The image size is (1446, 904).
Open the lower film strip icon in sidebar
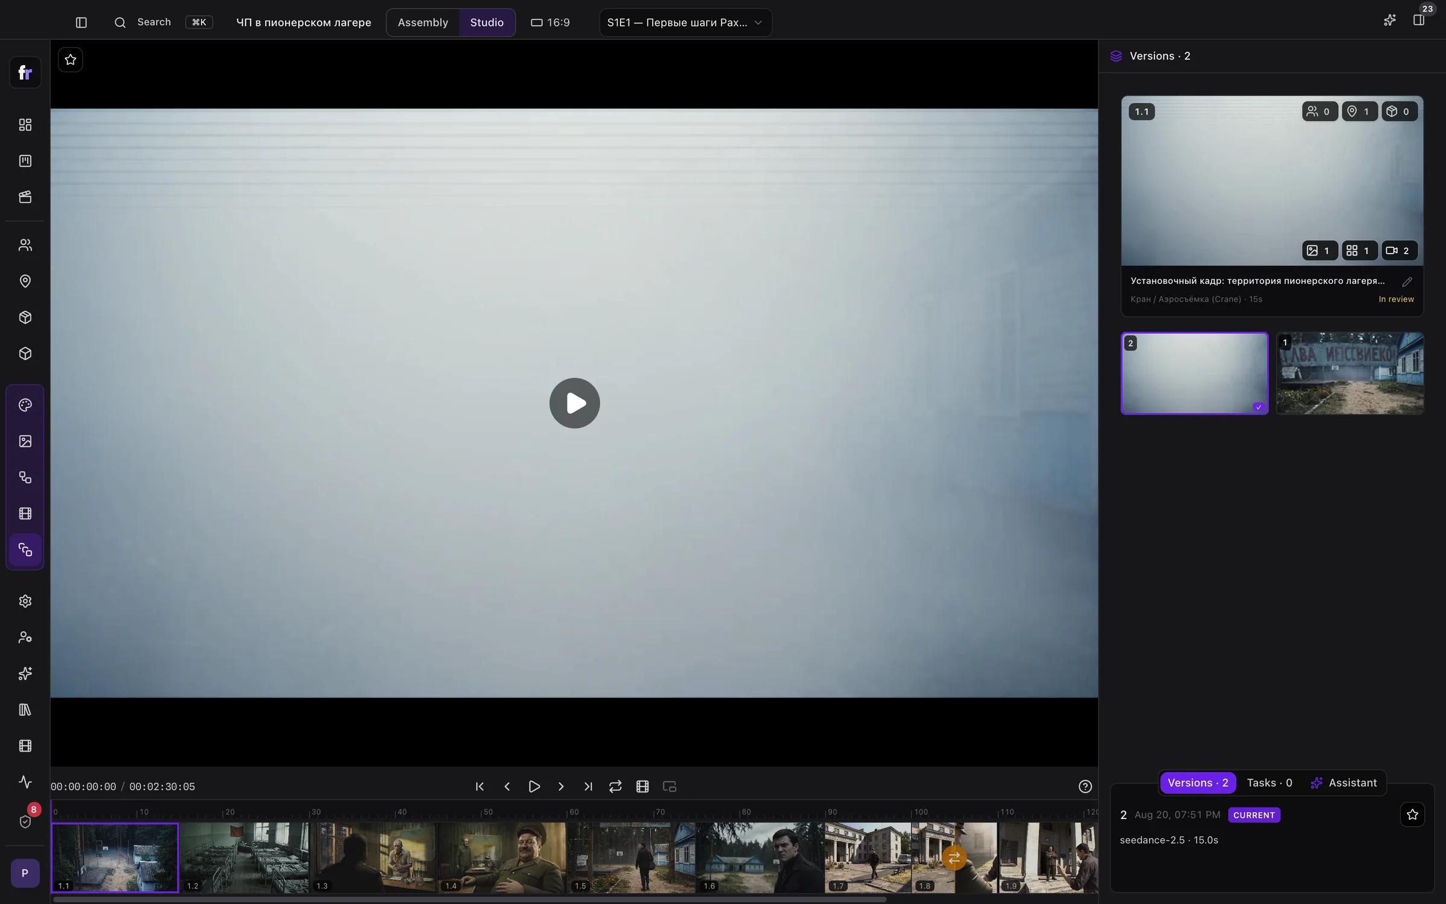tap(25, 746)
